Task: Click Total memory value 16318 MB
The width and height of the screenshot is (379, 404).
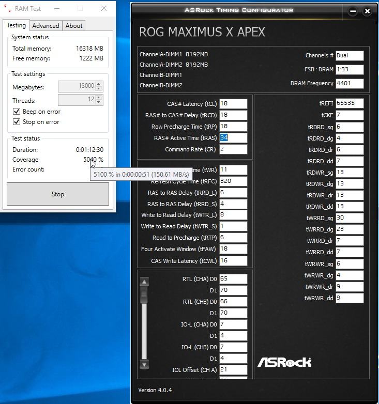Action: pos(89,49)
